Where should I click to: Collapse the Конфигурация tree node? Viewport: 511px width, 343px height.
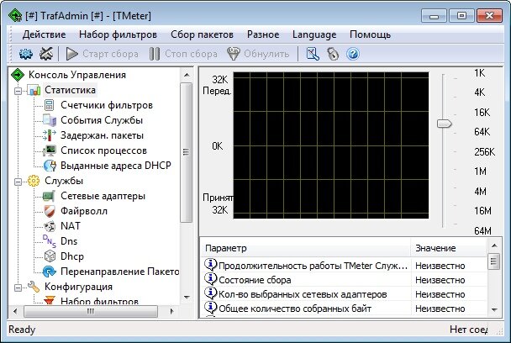coord(18,288)
